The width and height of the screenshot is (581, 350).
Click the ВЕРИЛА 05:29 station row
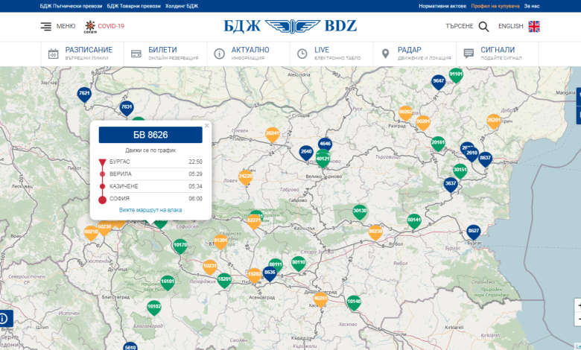[150, 174]
